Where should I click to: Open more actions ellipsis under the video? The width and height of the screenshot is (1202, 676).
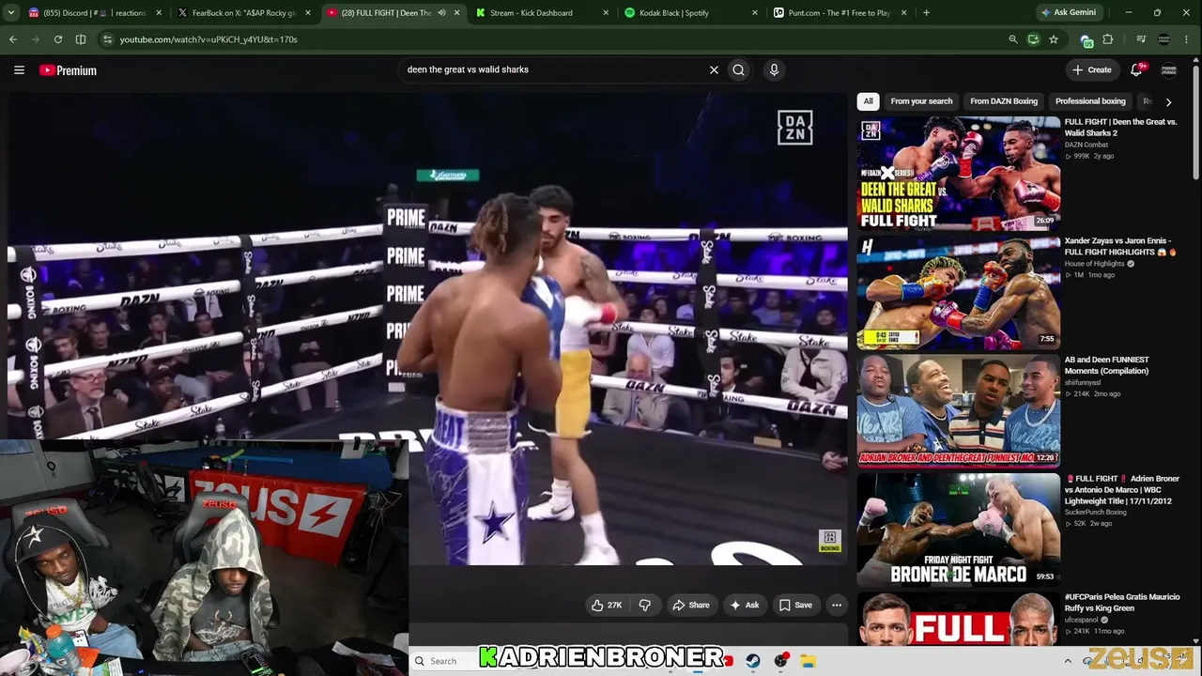837,606
